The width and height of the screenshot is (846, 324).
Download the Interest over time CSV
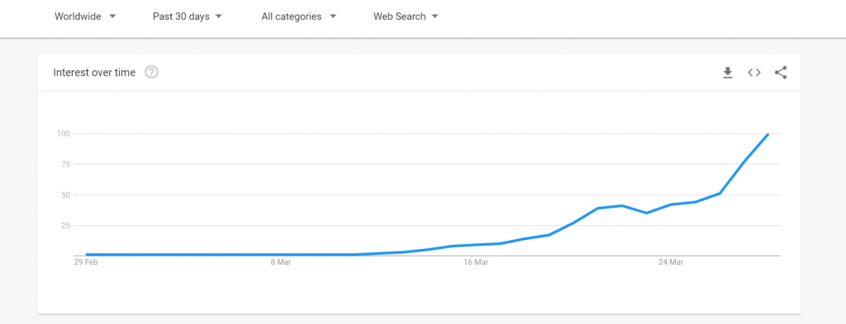727,73
